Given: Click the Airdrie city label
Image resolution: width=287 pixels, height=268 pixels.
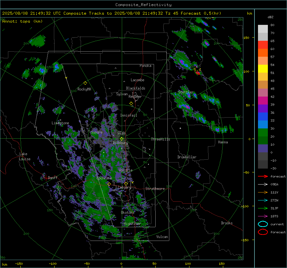Looking at the screenshot, I should point(126,170).
